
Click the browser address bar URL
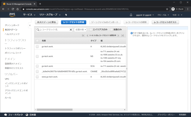pos(77,9)
